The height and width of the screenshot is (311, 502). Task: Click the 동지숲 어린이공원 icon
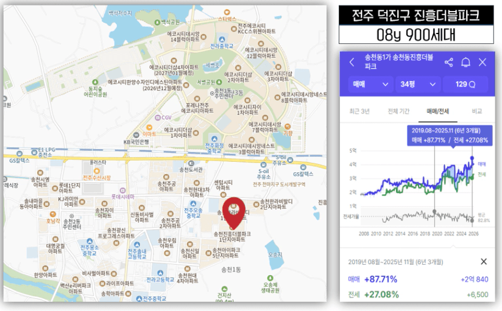click(x=95, y=82)
